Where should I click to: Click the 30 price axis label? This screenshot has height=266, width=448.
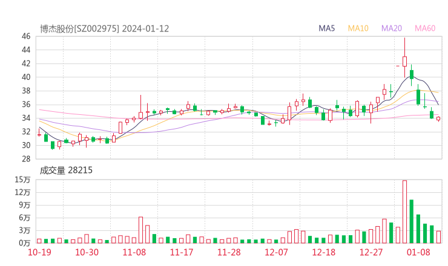[x=25, y=145]
